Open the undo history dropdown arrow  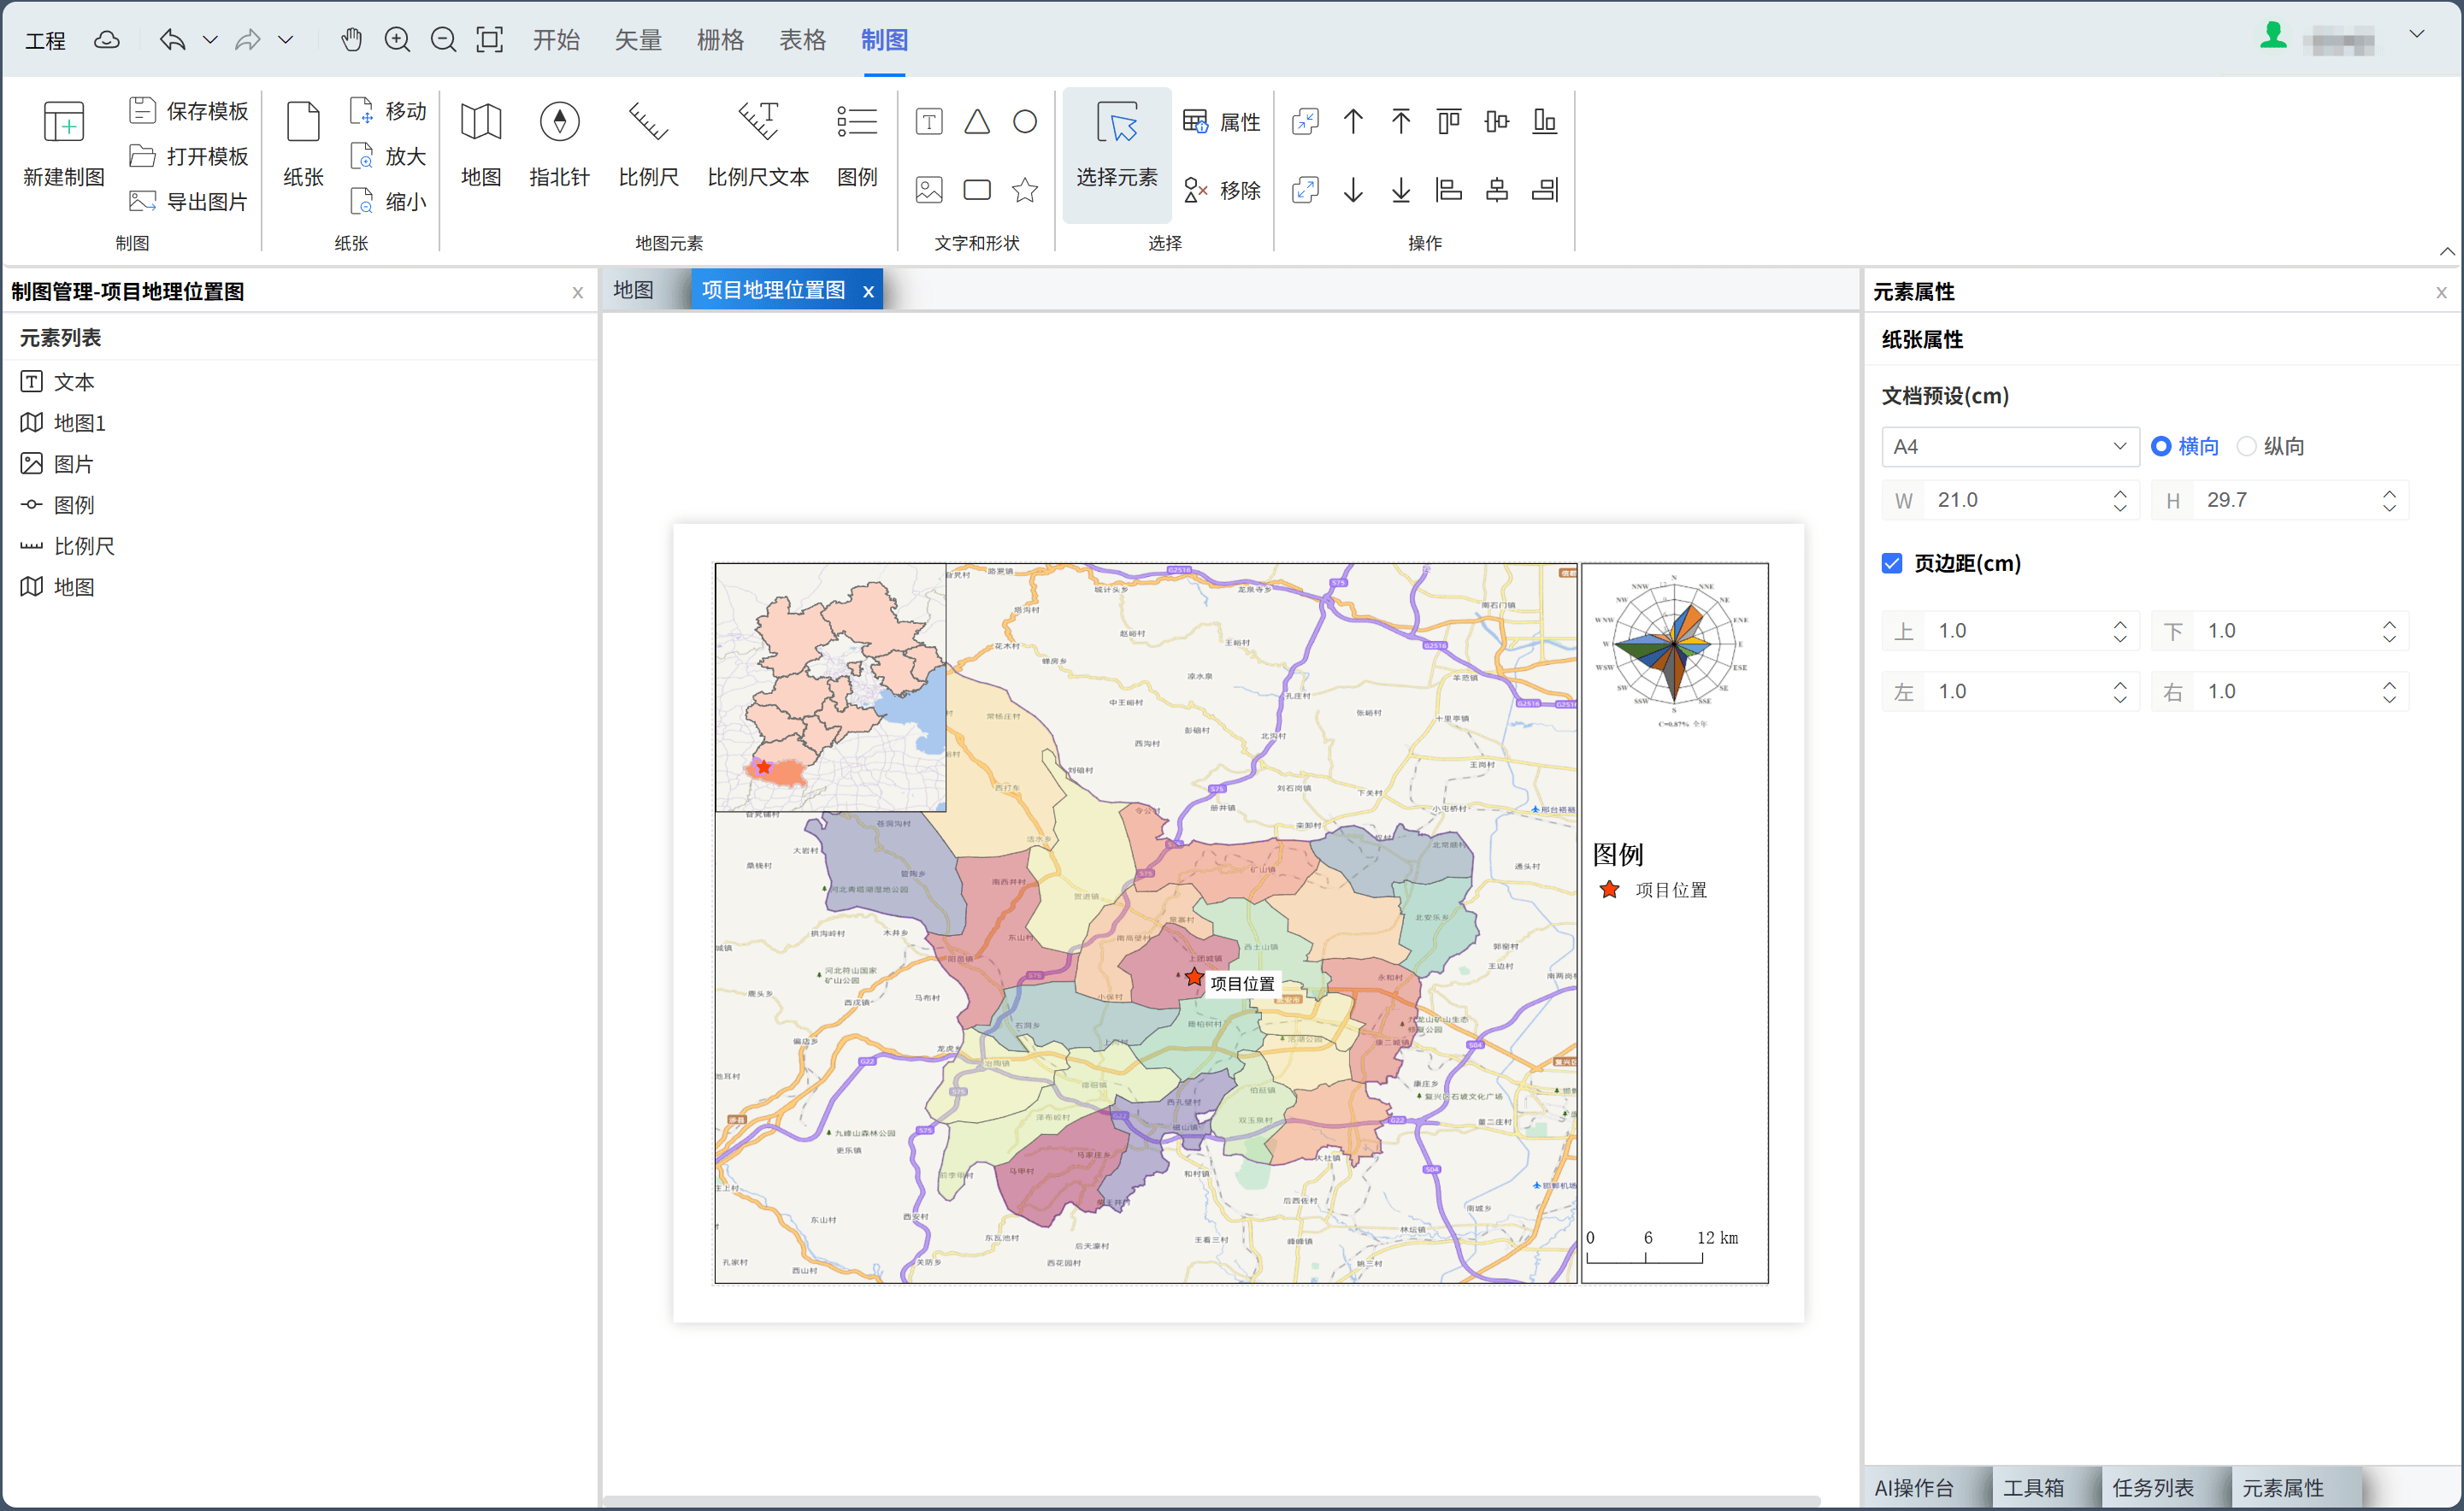point(210,40)
